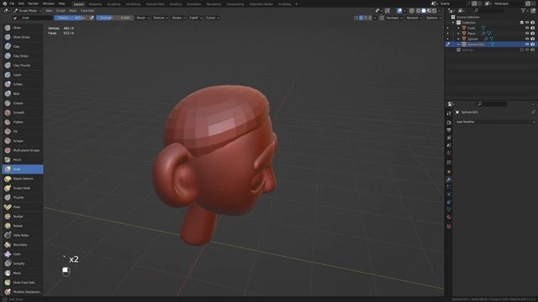Switch to the UV Editing tab

(133, 4)
